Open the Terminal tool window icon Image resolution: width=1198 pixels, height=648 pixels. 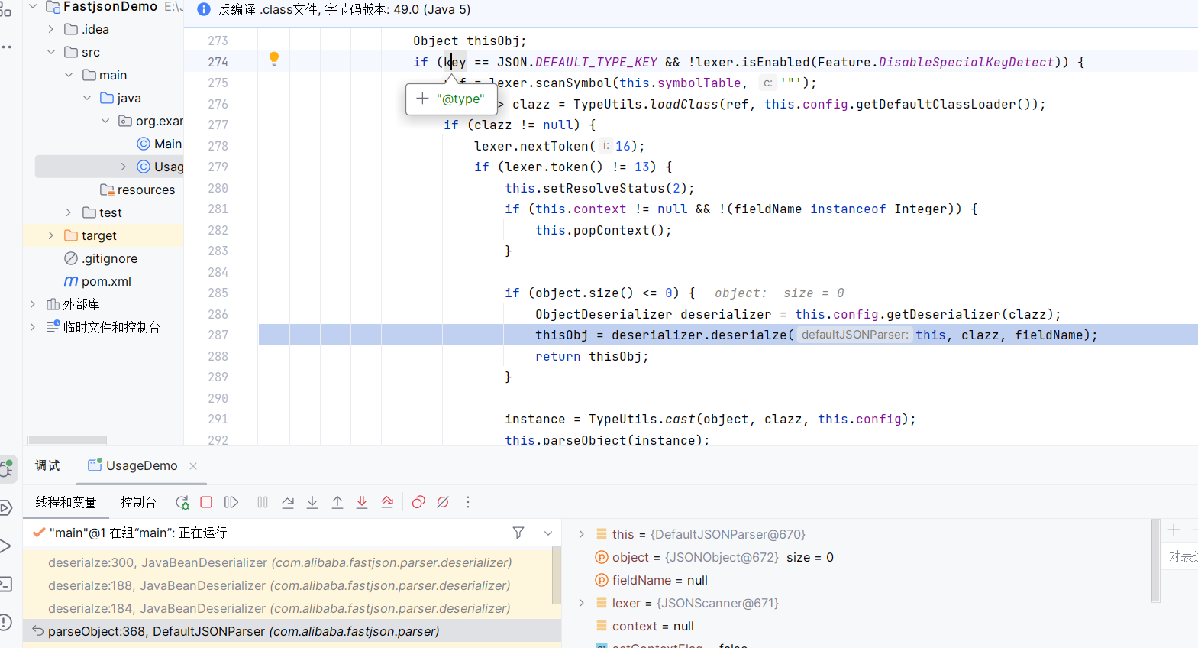coord(5,585)
